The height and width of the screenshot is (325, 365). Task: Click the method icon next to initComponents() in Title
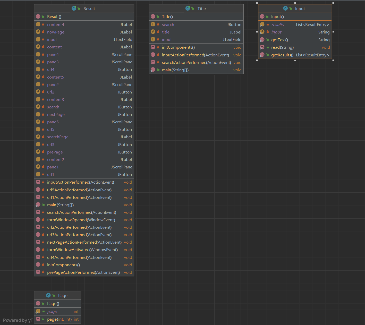pyautogui.click(x=153, y=47)
